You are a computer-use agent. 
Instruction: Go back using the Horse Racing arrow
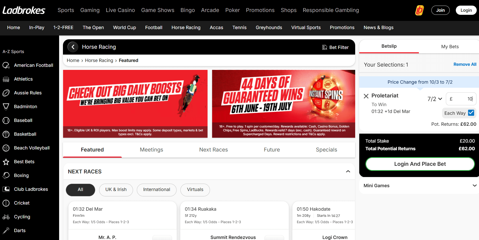73,47
